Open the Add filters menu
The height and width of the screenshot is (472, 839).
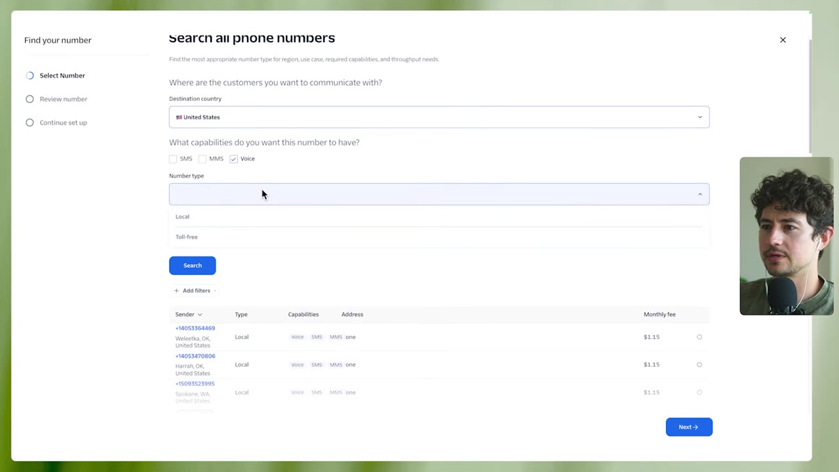coord(195,290)
